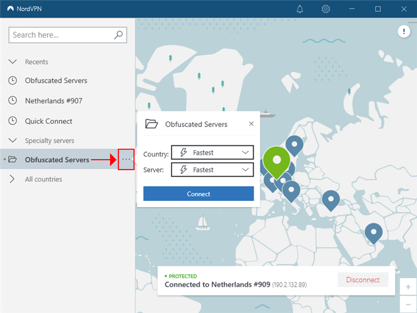Open the Server dropdown
Image resolution: width=417 pixels, height=313 pixels.
pyautogui.click(x=212, y=170)
